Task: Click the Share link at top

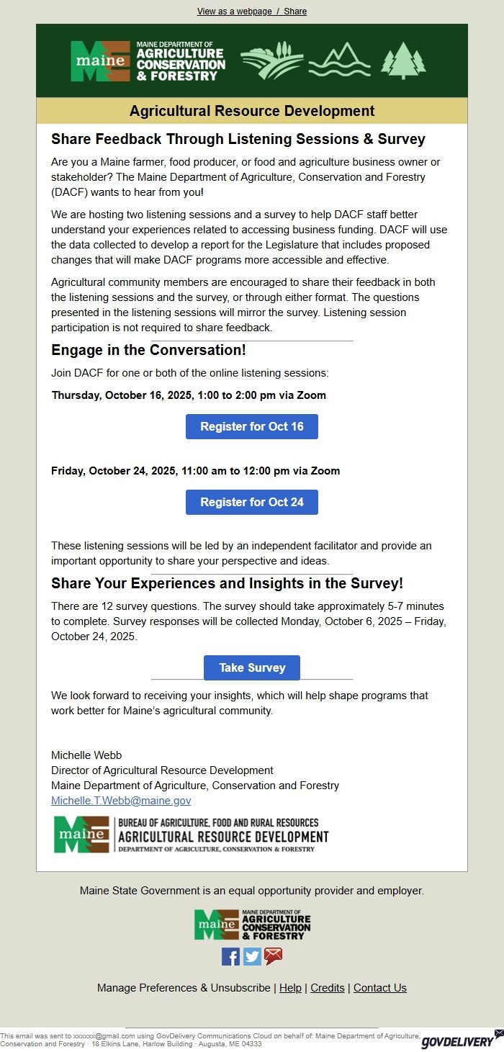Action: [x=295, y=12]
